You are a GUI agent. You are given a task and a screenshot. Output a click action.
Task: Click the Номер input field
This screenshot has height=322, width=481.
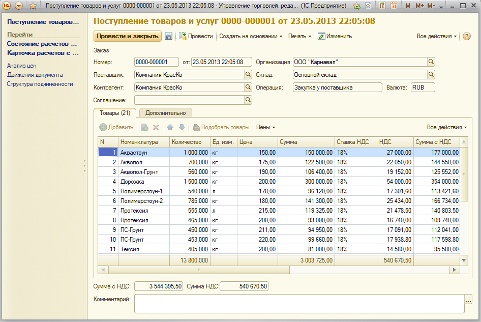click(x=157, y=62)
